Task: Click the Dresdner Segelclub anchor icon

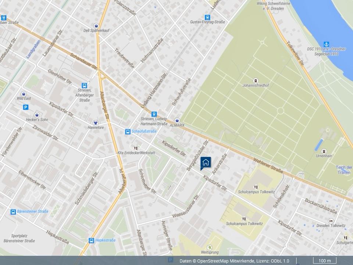Action: 326,44
